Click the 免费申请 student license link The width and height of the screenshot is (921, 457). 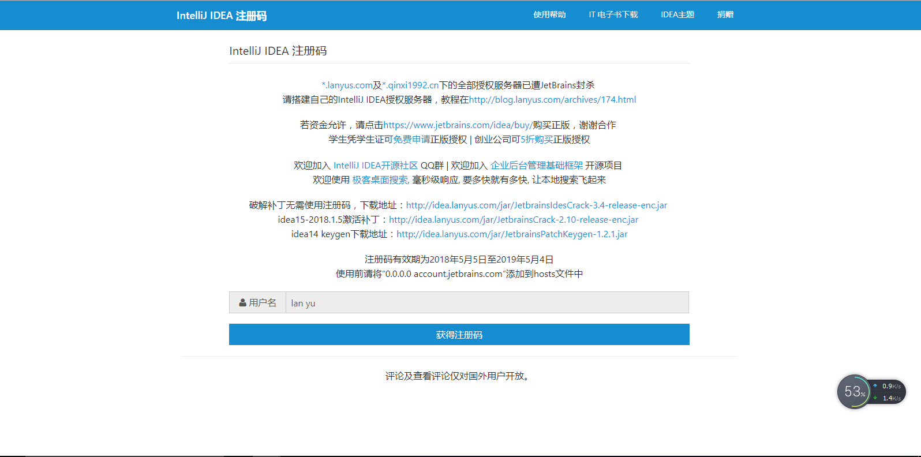[411, 139]
